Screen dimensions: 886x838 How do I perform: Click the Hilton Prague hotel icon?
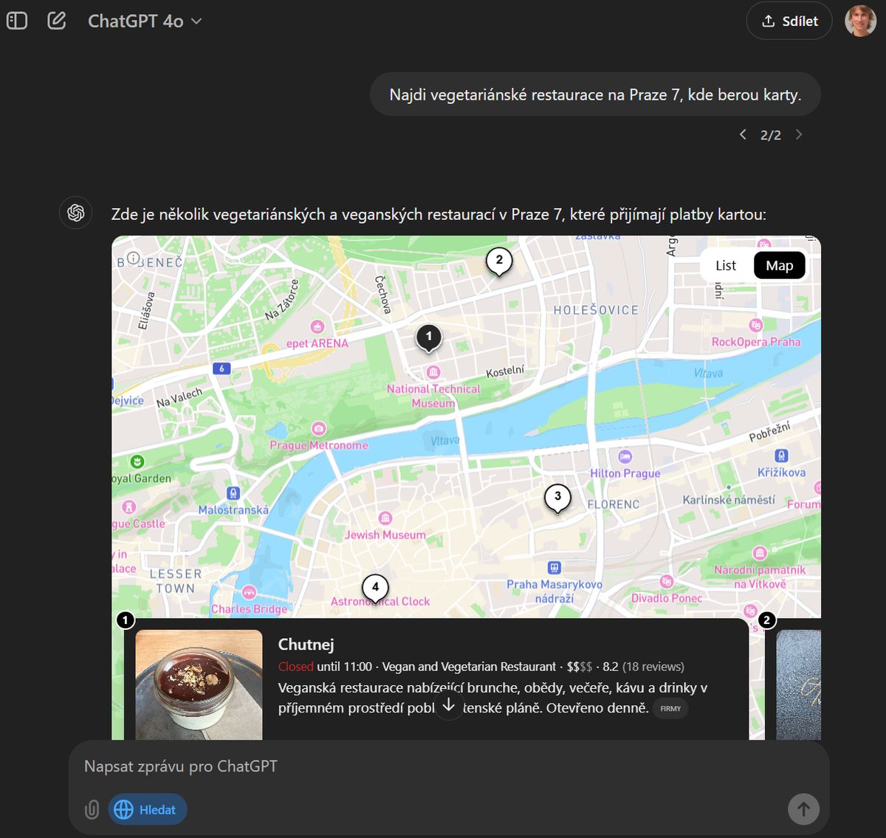pyautogui.click(x=625, y=456)
